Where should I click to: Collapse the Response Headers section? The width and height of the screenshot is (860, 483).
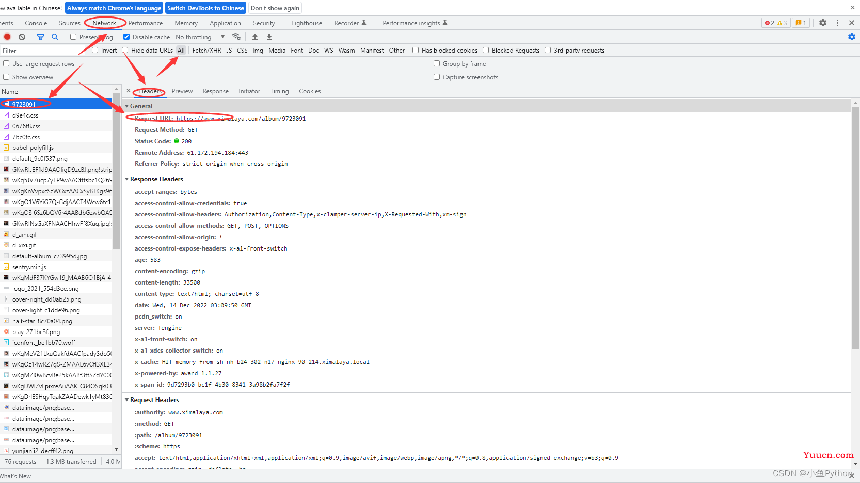127,179
